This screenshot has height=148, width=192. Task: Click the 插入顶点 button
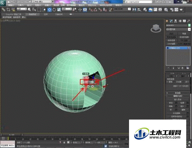178,100
